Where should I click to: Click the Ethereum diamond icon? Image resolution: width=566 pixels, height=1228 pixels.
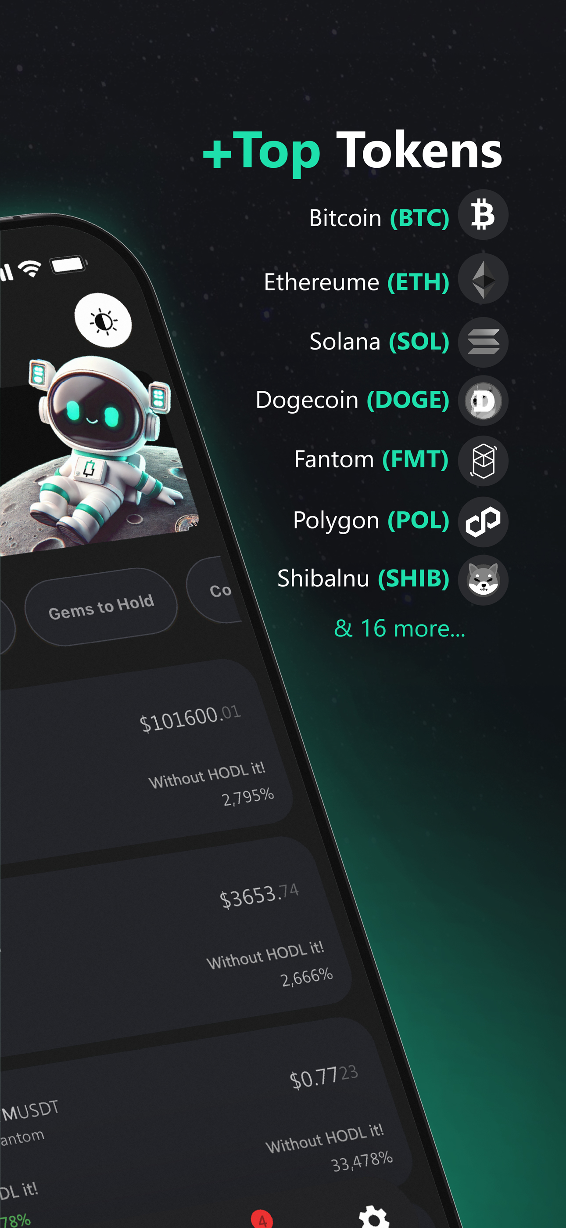(x=483, y=279)
